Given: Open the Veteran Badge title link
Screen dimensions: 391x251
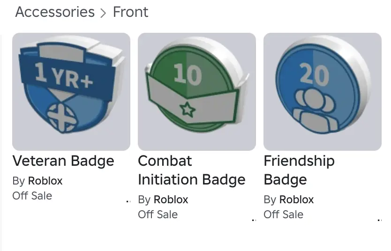Looking at the screenshot, I should [63, 161].
